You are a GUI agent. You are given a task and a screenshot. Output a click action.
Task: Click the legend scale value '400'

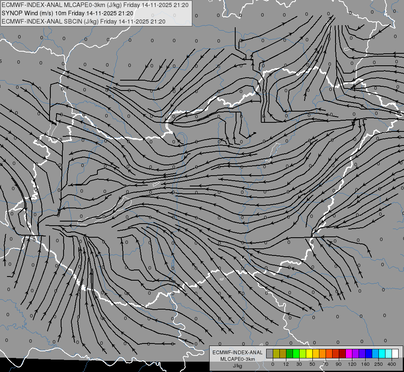pos(392,364)
